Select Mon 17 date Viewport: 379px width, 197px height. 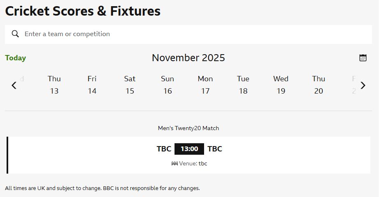pyautogui.click(x=205, y=85)
